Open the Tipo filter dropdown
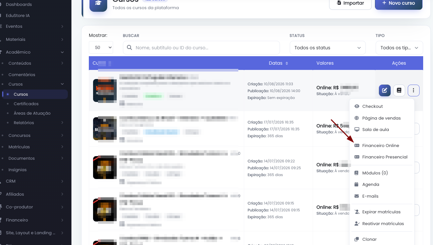The width and height of the screenshot is (433, 245). pyautogui.click(x=399, y=48)
